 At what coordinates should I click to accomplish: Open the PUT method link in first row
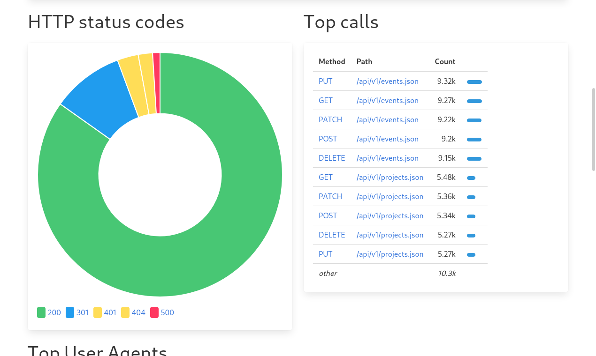coord(325,81)
